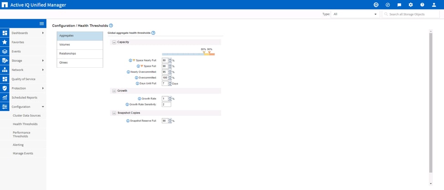Click info icon for Growth Rate Sensitivity
This screenshot has width=444, height=190.
click(127, 105)
